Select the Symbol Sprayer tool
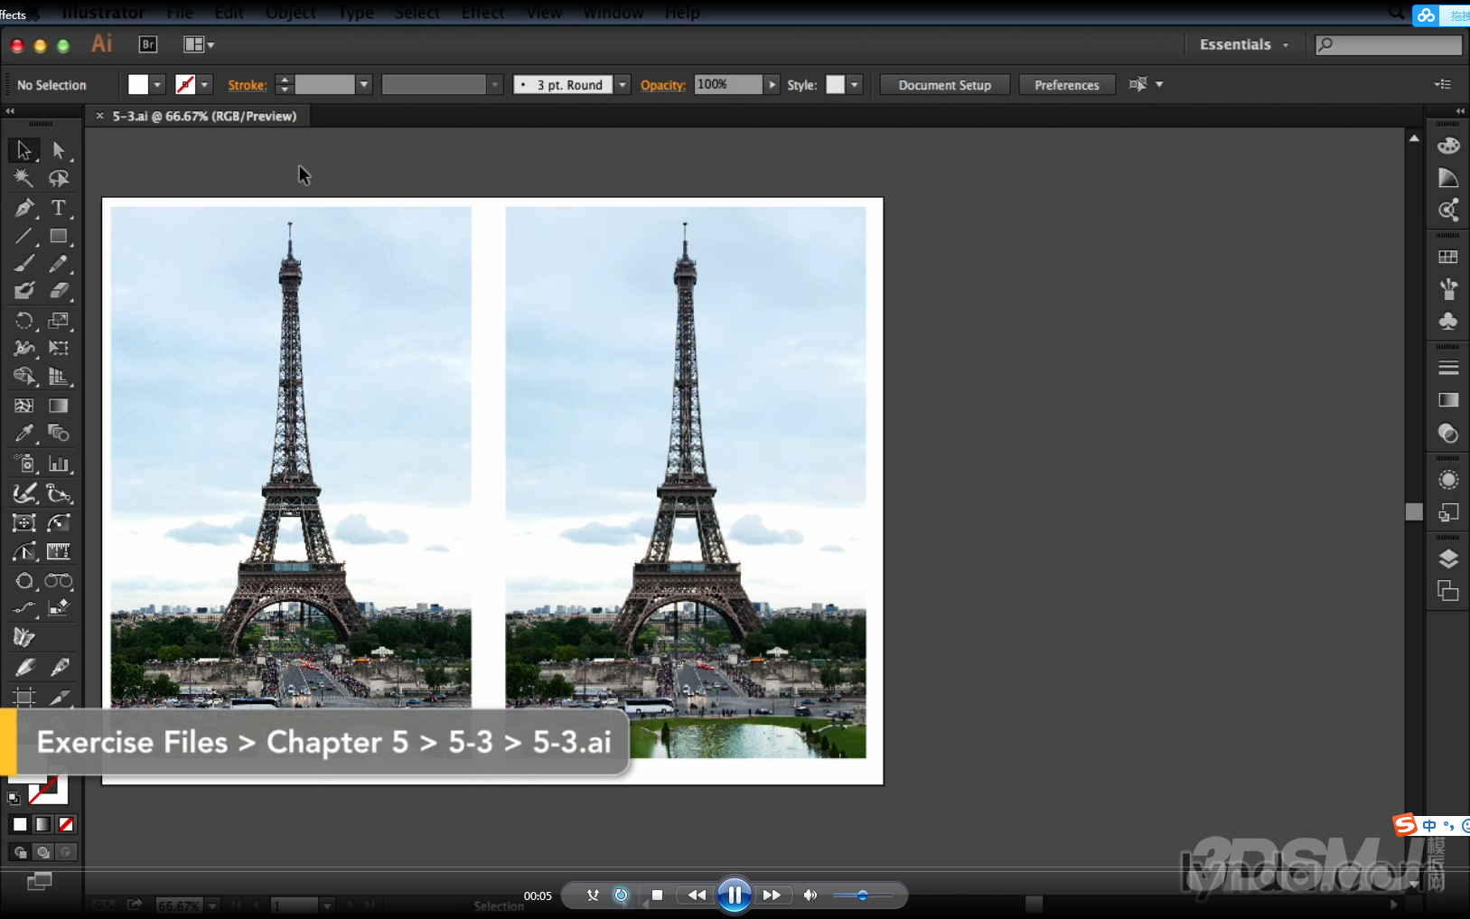The image size is (1470, 919). click(x=23, y=464)
